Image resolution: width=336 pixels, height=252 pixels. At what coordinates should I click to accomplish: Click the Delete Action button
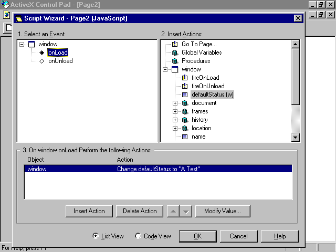tap(140, 211)
